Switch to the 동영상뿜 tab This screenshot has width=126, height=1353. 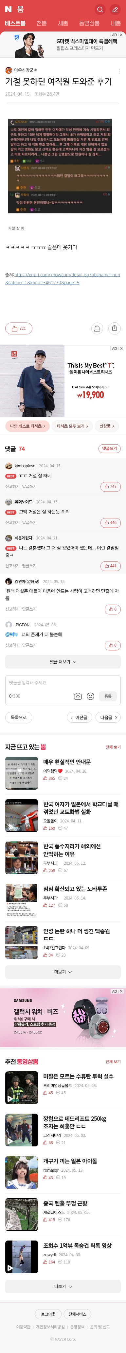[89, 24]
